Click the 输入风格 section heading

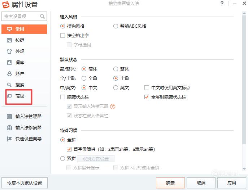point(69,17)
